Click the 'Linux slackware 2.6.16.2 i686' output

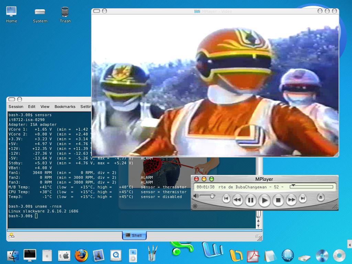(43, 211)
